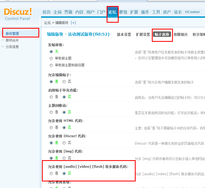Allow multimedia codes by selecting 是
Image resolution: width=205 pixels, height=188 pixels.
tap(51, 174)
